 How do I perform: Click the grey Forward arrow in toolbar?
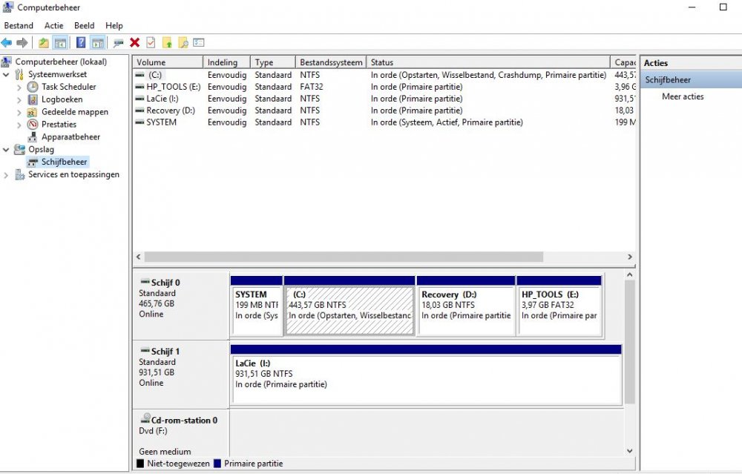pos(22,43)
